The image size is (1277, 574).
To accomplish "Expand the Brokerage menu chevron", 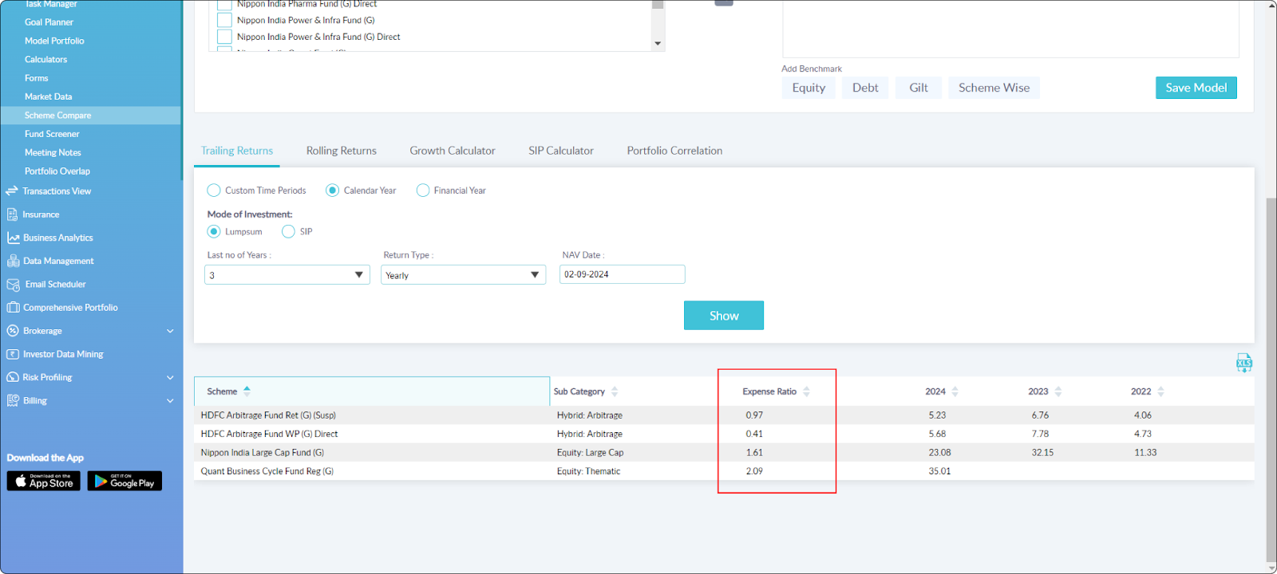I will 170,331.
